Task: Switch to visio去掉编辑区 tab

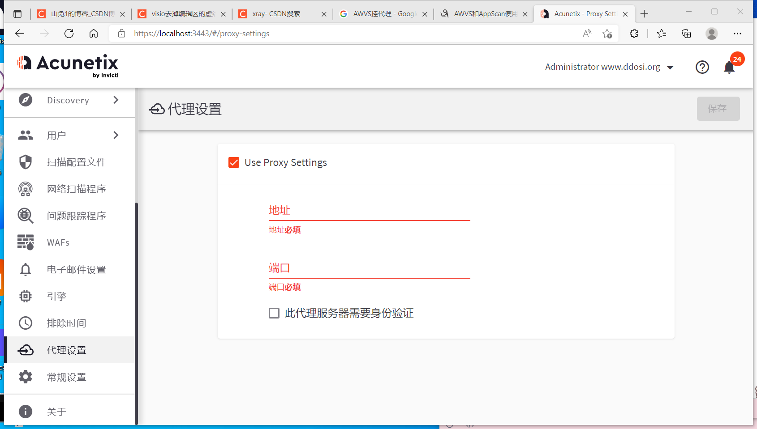Action: click(181, 14)
